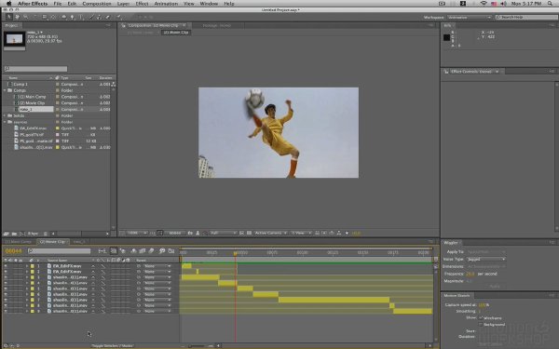Hide layer 4 using its eye icon

pyautogui.click(x=6, y=283)
